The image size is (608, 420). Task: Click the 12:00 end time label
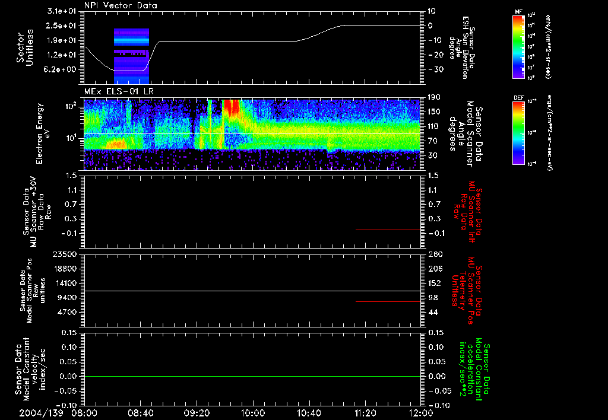(421, 413)
